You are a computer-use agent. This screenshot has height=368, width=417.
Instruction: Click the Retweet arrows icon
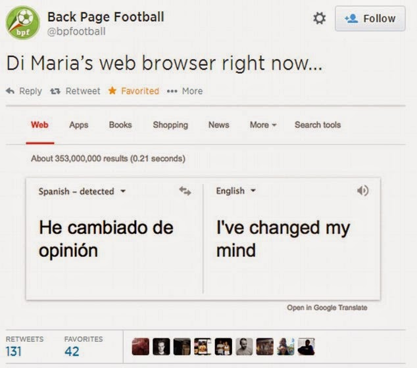55,91
